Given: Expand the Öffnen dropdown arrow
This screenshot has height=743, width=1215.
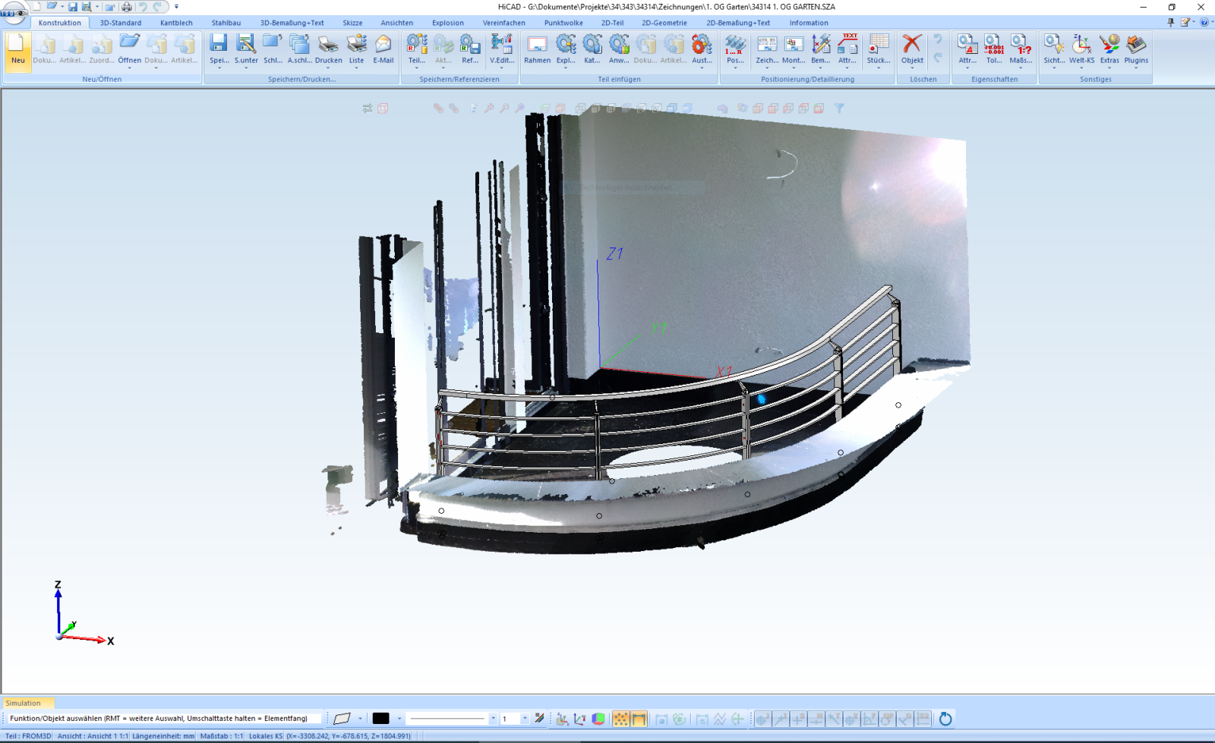Looking at the screenshot, I should 129,68.
